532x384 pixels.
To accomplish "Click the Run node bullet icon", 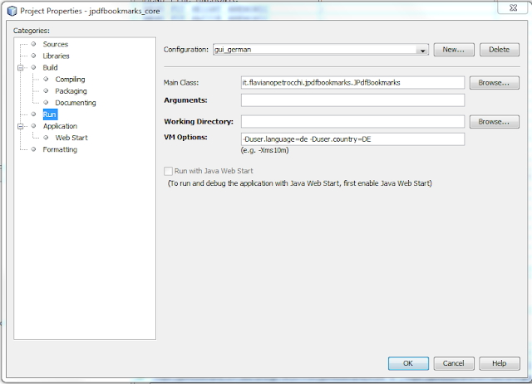I will tap(33, 114).
